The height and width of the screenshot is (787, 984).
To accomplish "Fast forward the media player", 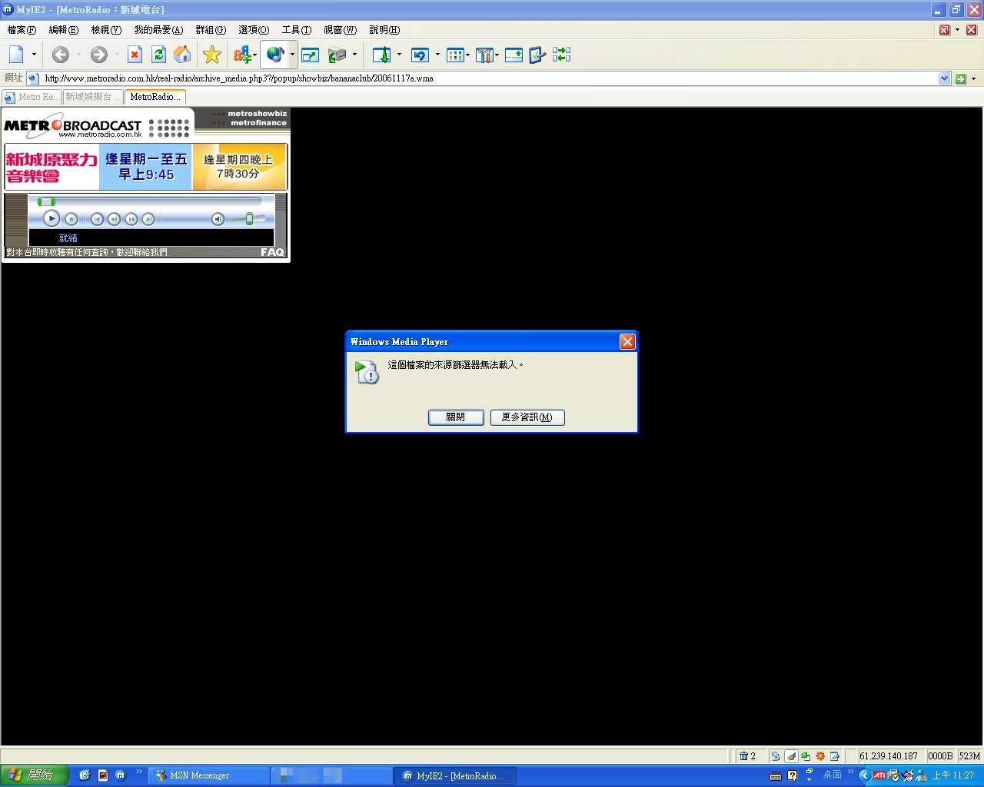I will (131, 219).
